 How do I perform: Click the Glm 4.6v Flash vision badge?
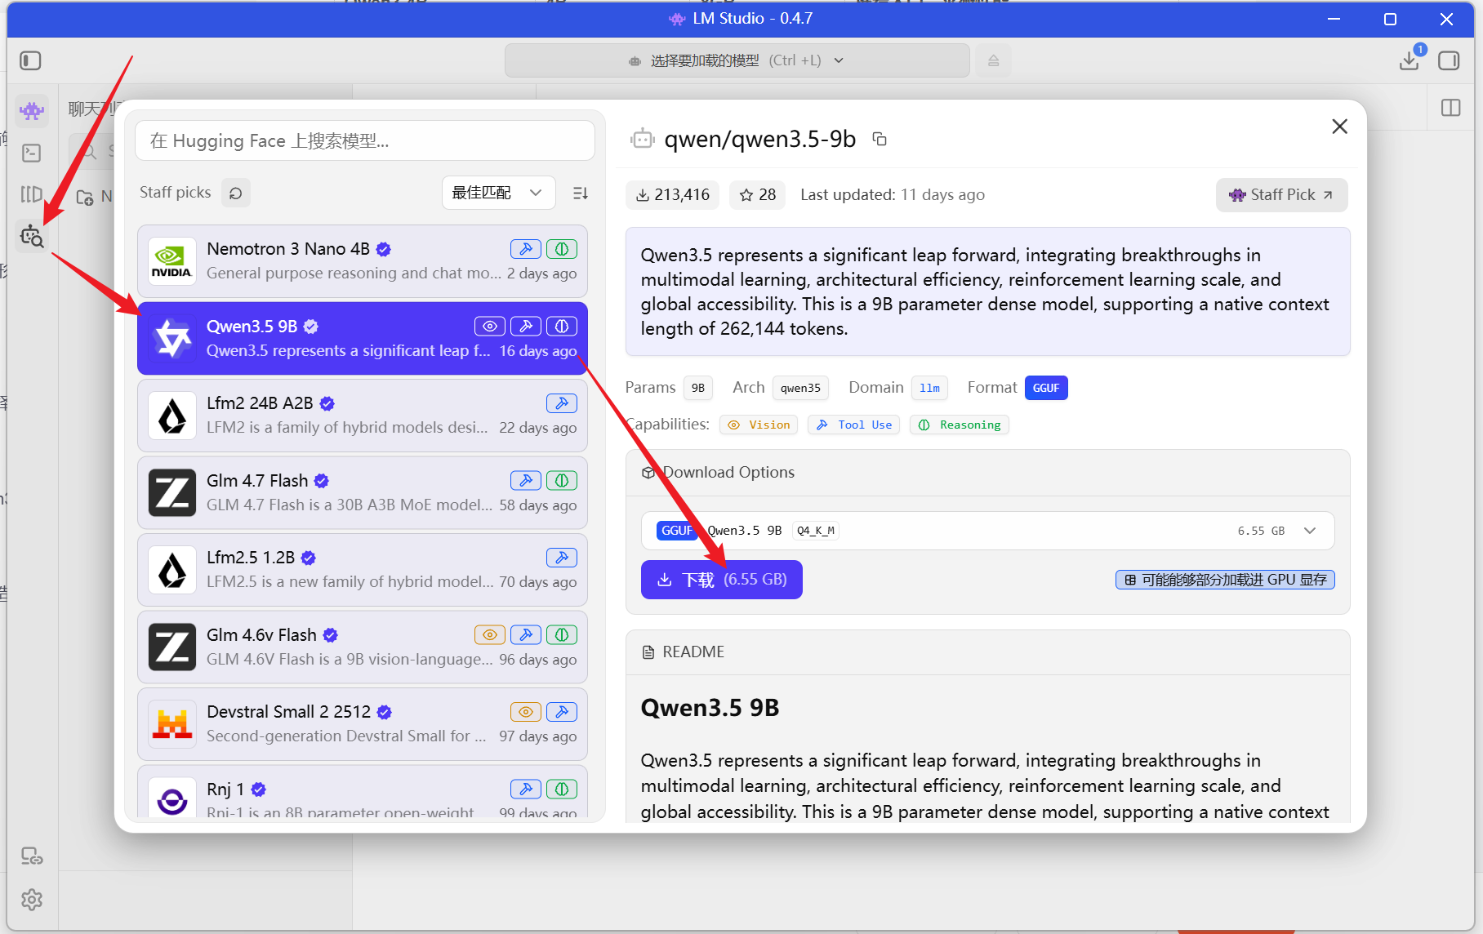(489, 635)
